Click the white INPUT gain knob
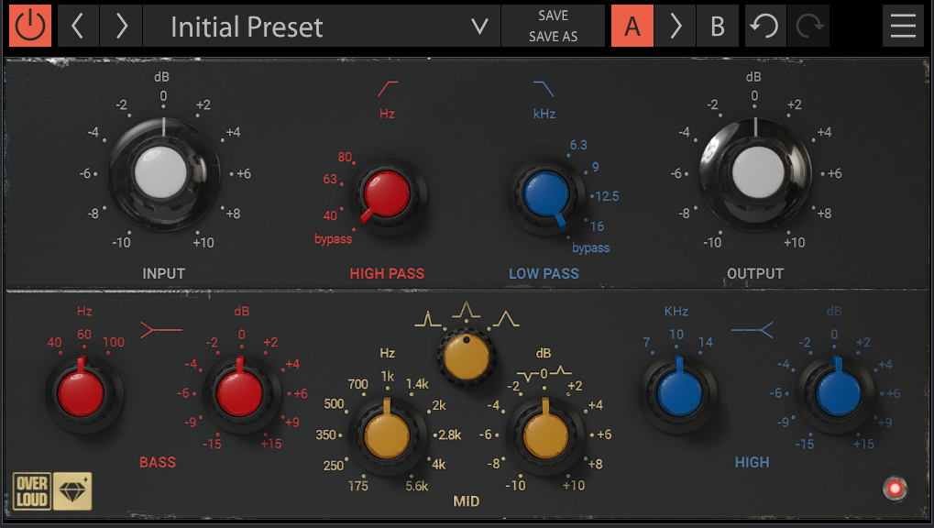Image resolution: width=934 pixels, height=528 pixels. (x=163, y=174)
